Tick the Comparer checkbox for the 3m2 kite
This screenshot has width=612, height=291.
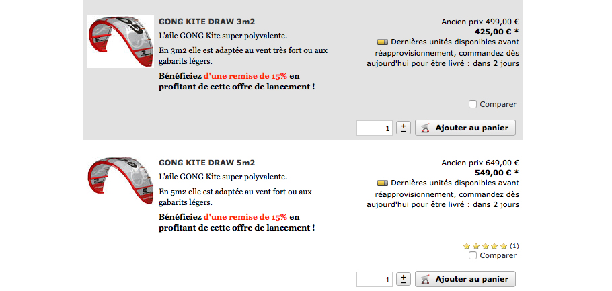pos(473,104)
